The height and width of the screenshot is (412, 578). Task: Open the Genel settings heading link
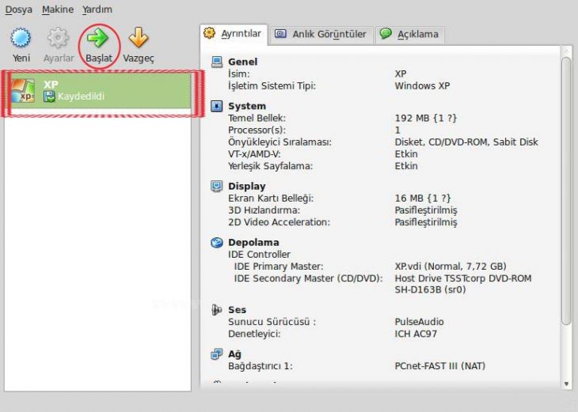[x=242, y=62]
